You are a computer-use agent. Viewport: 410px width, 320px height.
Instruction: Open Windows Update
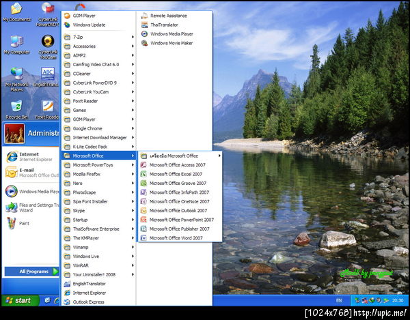coord(99,25)
